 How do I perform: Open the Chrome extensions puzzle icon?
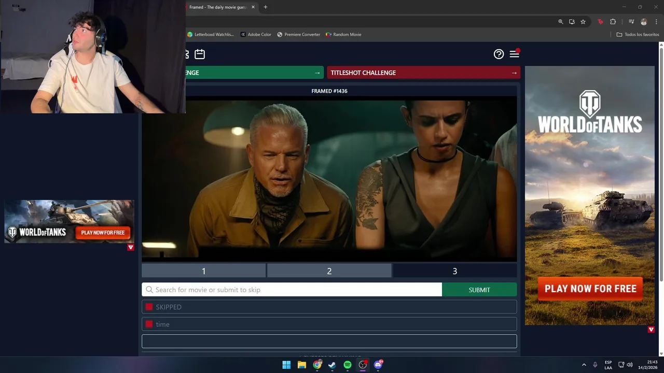click(x=613, y=22)
